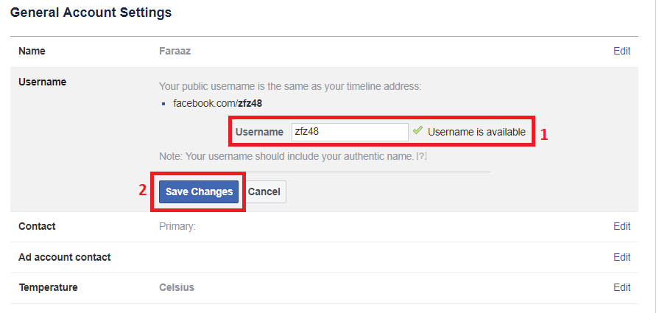Click the Celsius temperature value
This screenshot has height=313, width=659.
click(x=177, y=287)
